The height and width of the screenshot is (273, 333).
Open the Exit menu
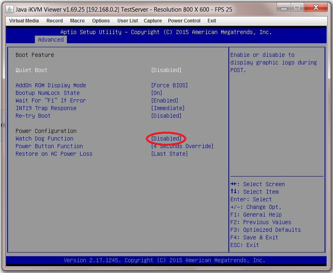pyautogui.click(x=212, y=21)
